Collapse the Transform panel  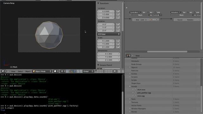(98, 3)
